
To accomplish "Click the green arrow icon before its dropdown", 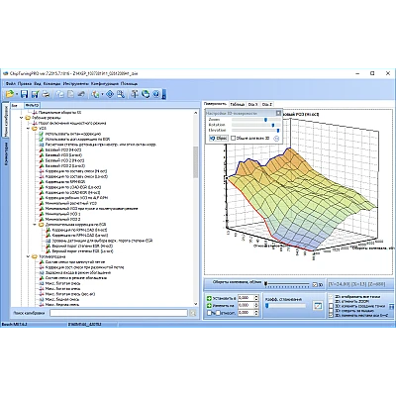I will pos(95,94).
